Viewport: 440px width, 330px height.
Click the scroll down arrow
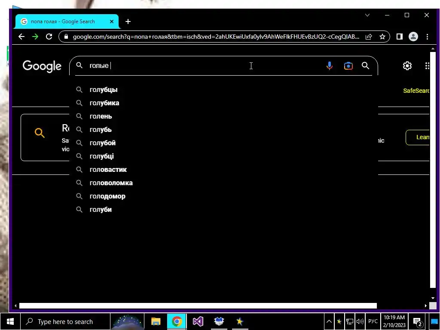pos(433,298)
